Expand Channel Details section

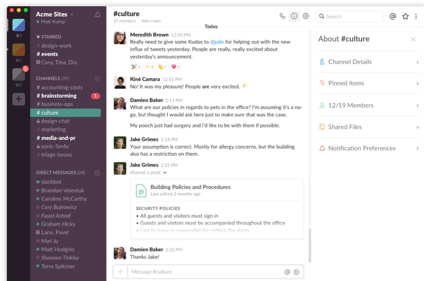368,62
